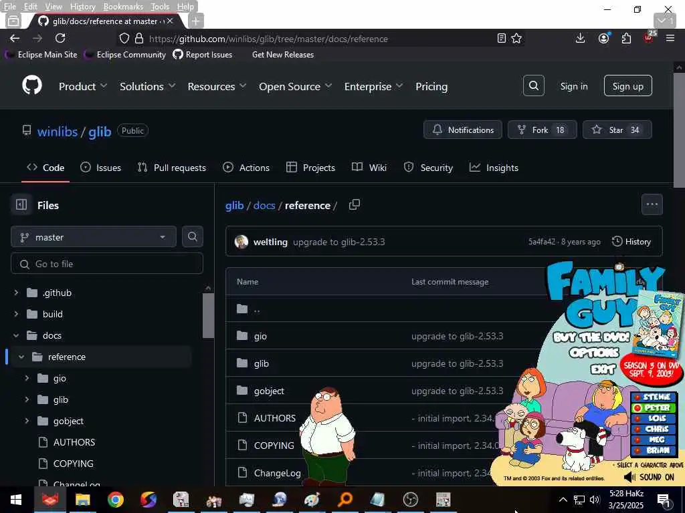Screen dimensions: 685x513
Task: Select LOIS in Family Guy character list
Action: point(654,418)
